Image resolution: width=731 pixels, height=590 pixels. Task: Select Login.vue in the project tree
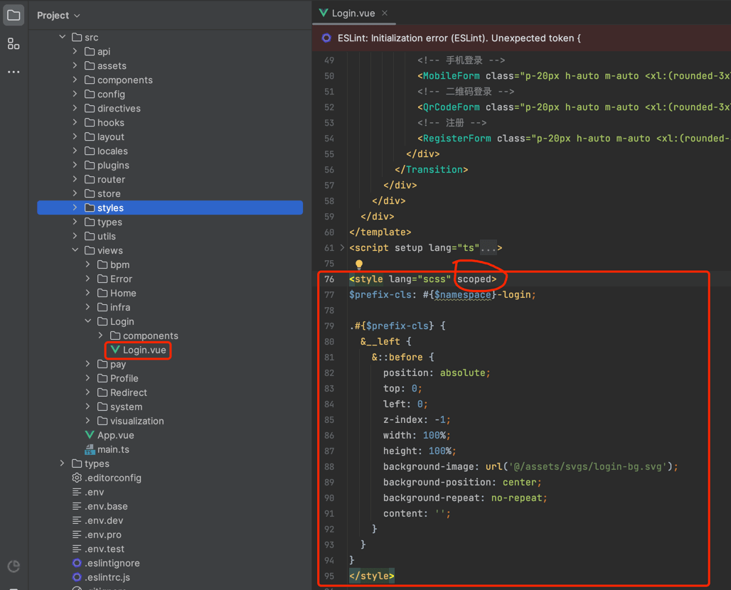point(144,350)
